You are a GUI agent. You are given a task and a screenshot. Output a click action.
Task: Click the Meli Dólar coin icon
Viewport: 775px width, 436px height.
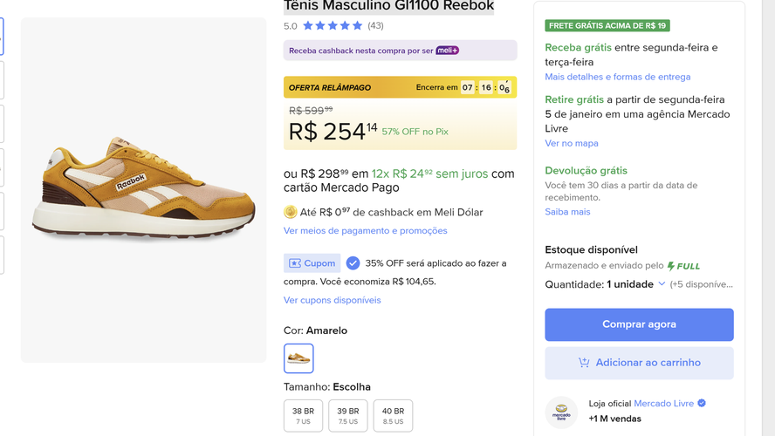click(290, 212)
